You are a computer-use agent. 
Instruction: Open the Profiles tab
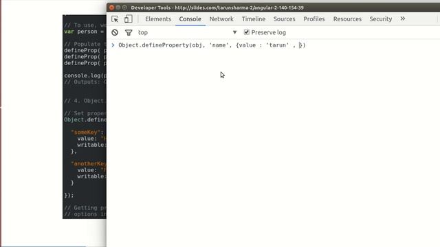click(314, 19)
